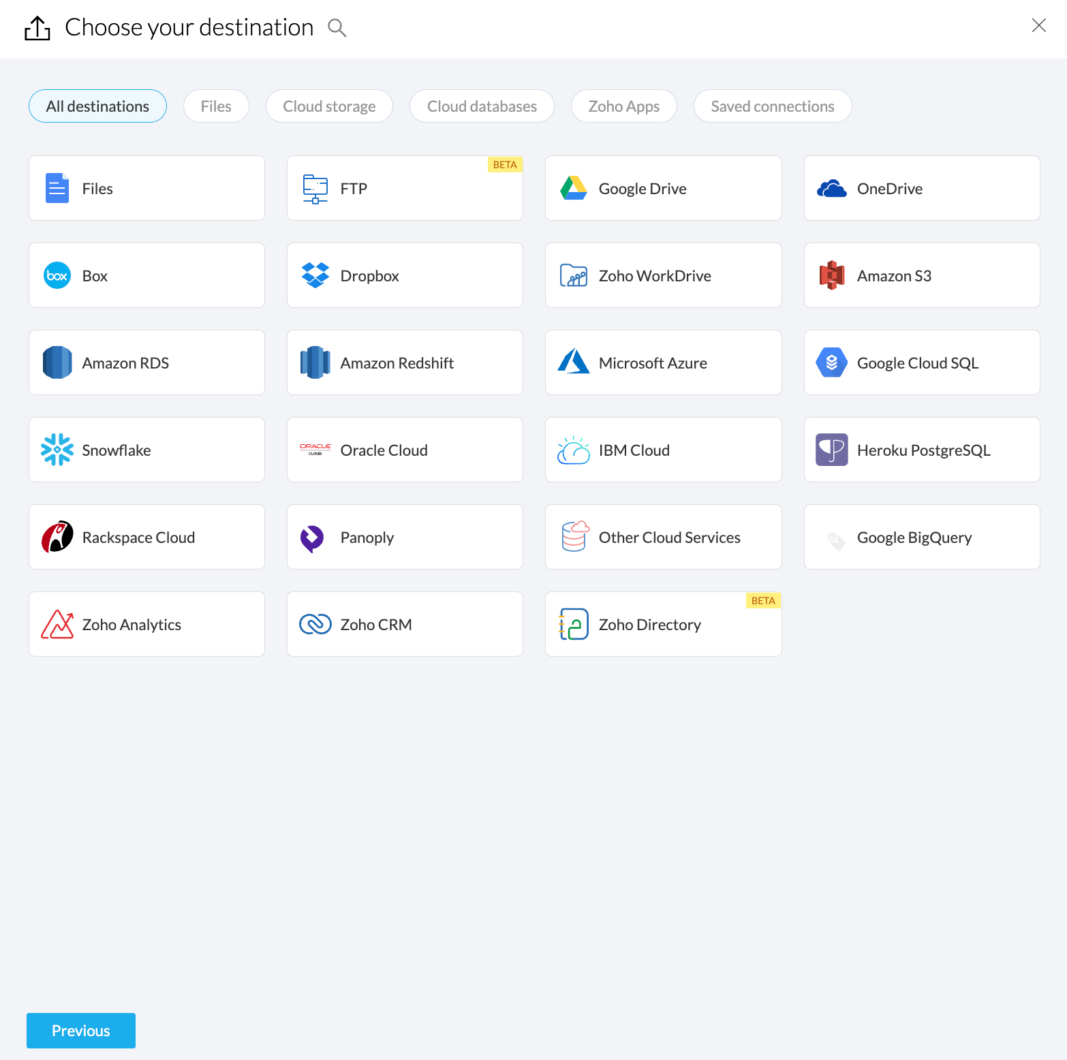
Task: Click the export upload icon in header
Action: (x=37, y=28)
